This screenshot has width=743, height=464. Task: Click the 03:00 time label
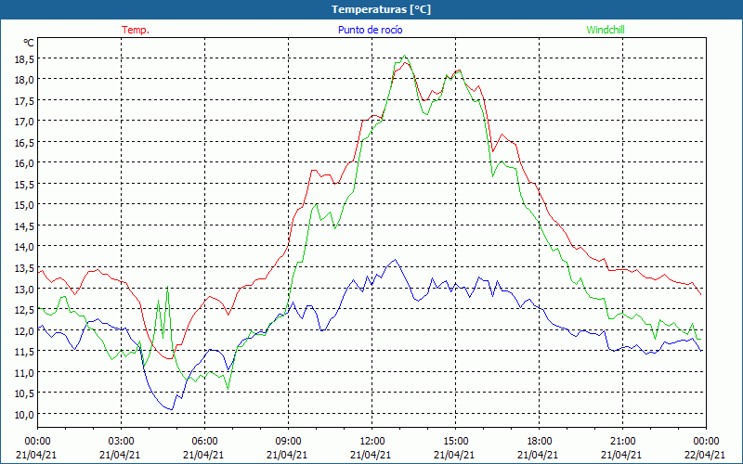coord(121,441)
